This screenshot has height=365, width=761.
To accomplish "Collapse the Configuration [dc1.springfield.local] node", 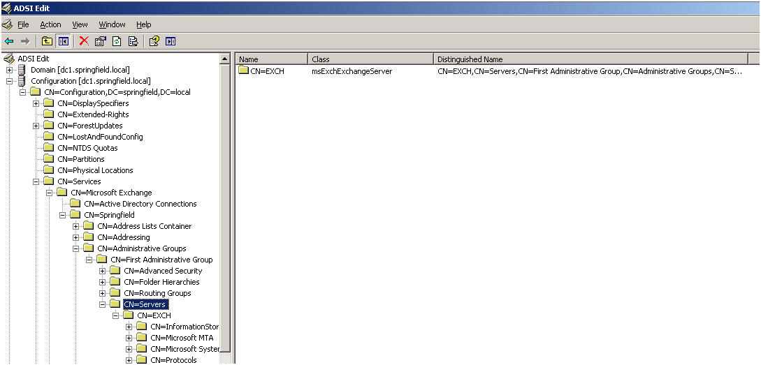I will [9, 81].
